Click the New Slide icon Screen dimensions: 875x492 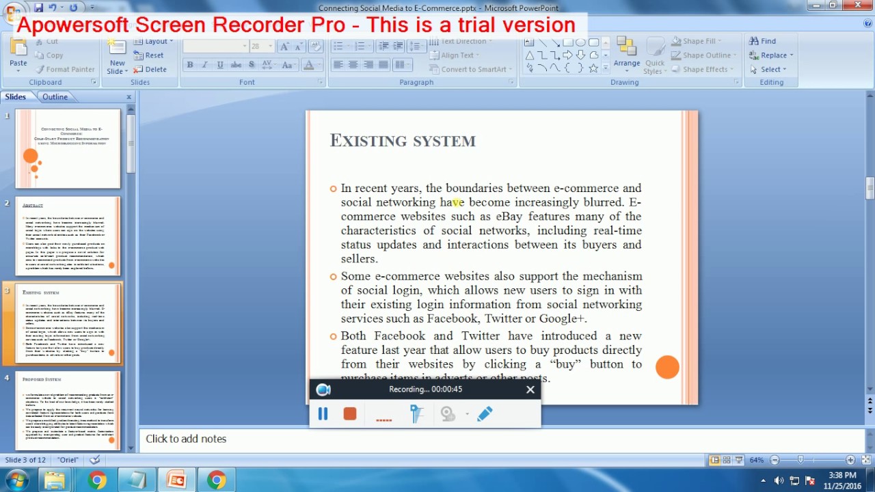click(x=117, y=49)
